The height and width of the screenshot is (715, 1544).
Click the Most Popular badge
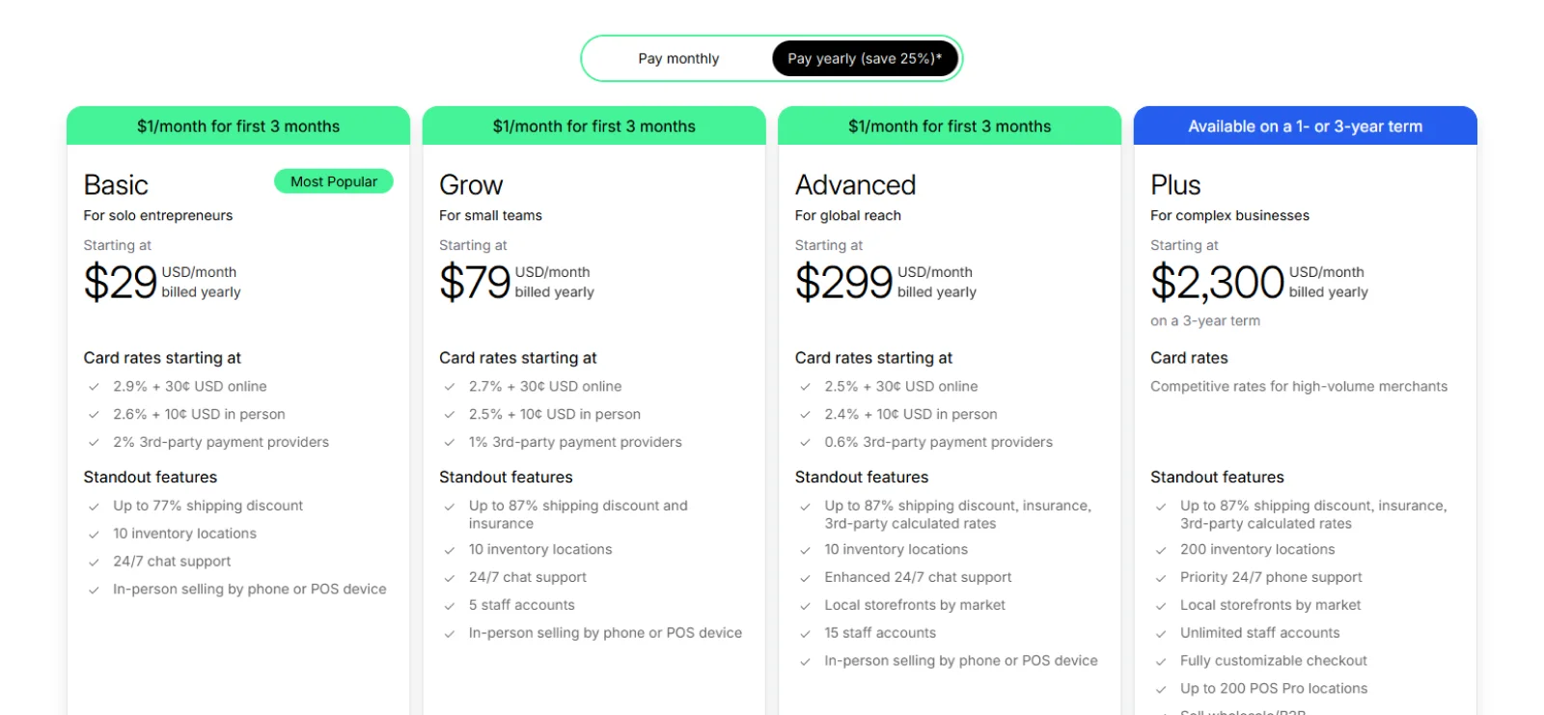tap(333, 181)
